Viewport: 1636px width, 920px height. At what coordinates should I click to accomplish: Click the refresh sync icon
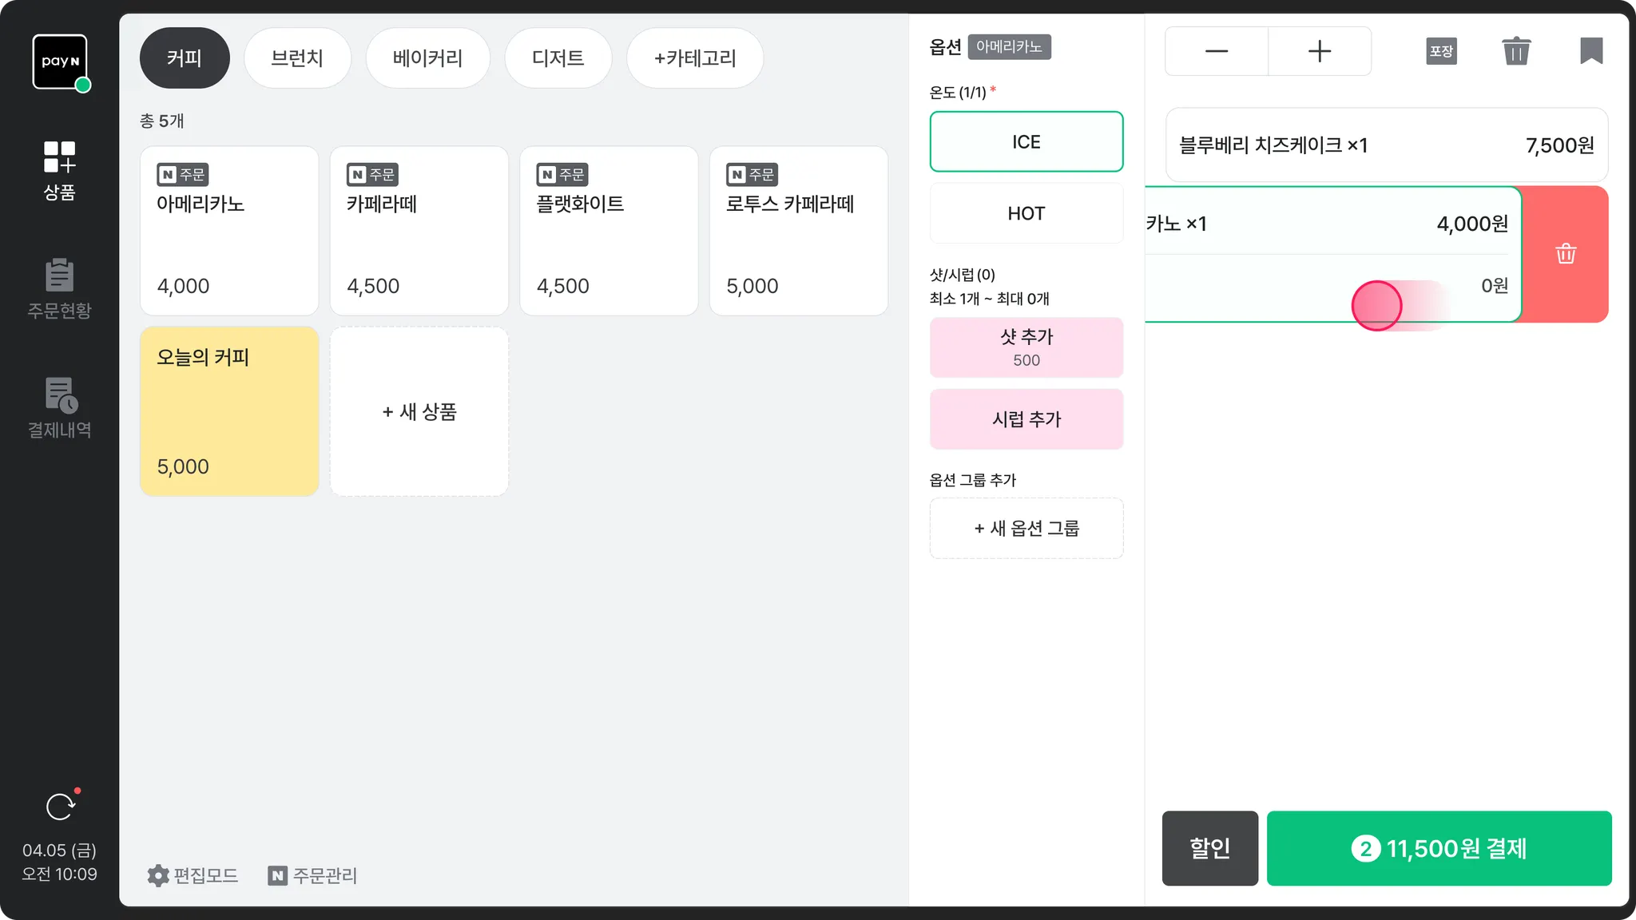pyautogui.click(x=60, y=807)
